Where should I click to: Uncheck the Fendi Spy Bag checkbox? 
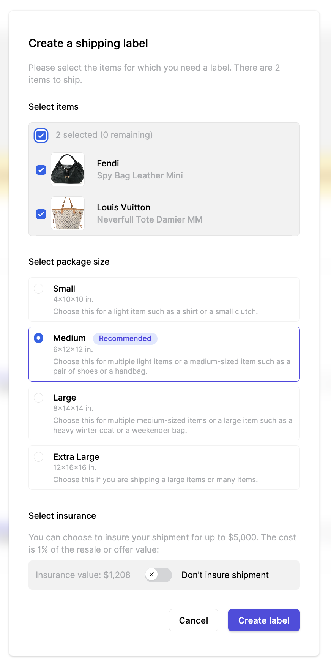coord(41,170)
